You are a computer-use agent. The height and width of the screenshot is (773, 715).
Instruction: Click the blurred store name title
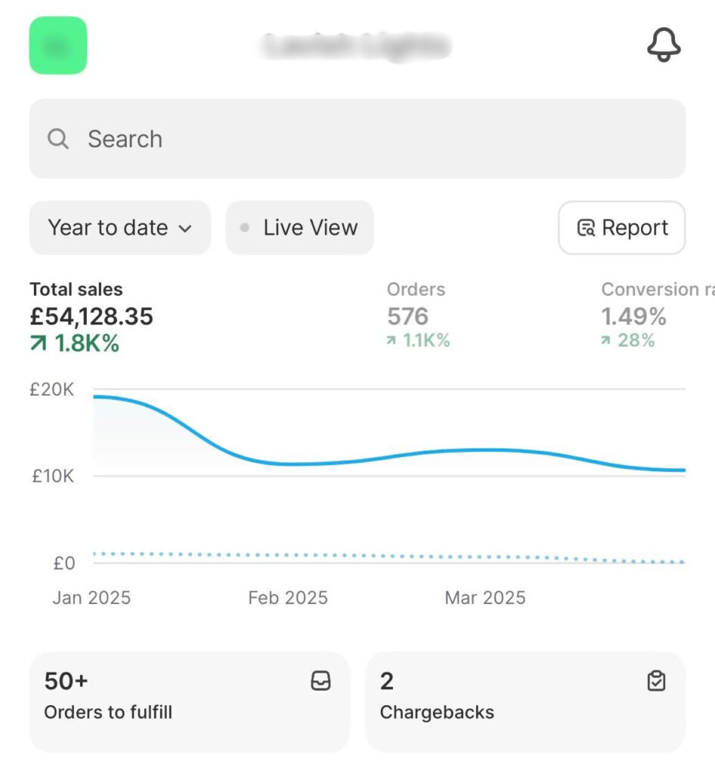[x=355, y=46]
